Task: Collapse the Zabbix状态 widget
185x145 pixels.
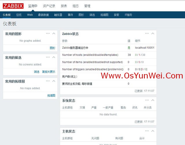Action: tap(153, 34)
